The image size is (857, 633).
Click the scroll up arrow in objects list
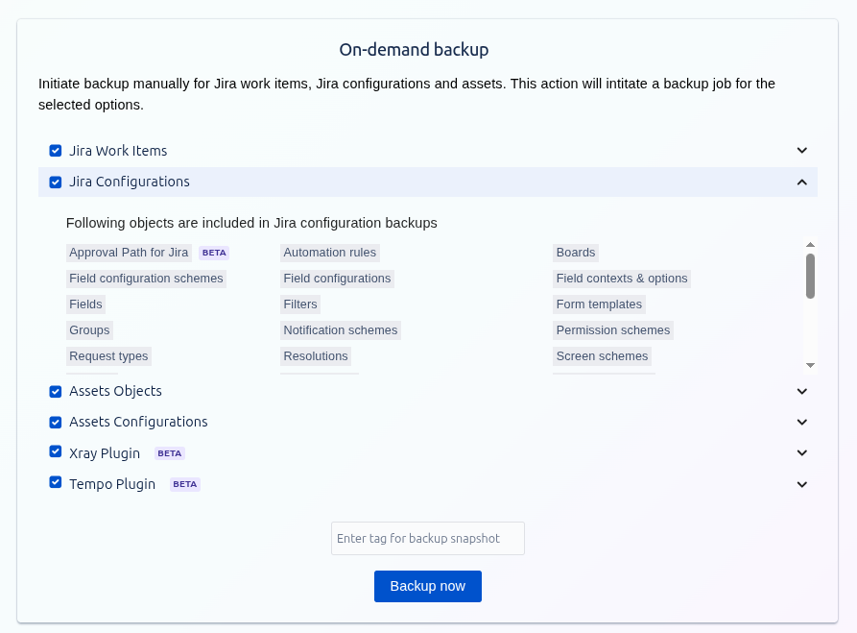[x=810, y=245]
